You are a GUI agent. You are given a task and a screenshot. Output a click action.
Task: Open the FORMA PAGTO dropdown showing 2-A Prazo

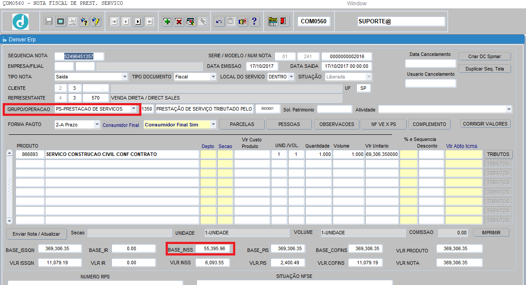(97, 124)
